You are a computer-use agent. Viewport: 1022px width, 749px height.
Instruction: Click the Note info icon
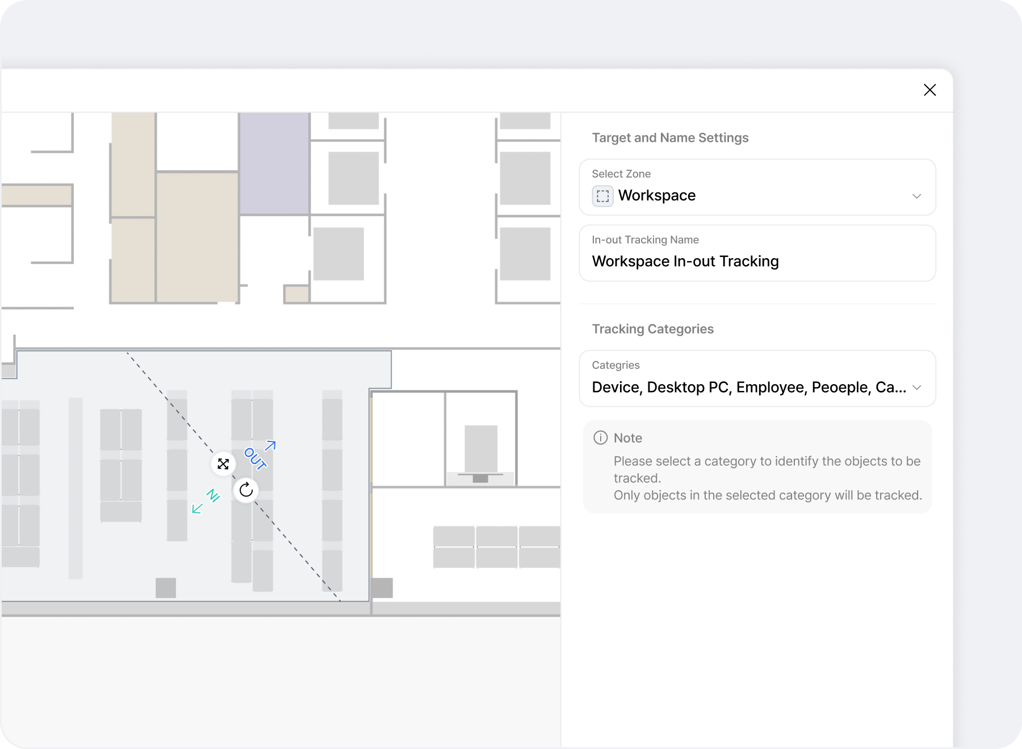tap(600, 437)
